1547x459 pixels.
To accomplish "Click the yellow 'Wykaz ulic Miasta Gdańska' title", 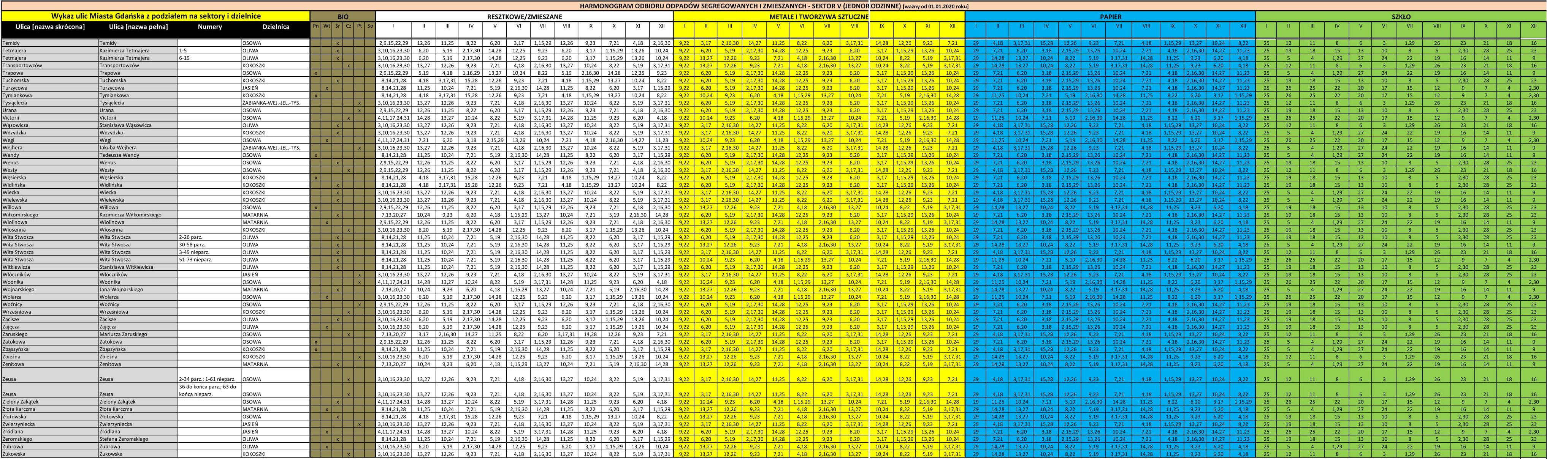I will click(155, 16).
